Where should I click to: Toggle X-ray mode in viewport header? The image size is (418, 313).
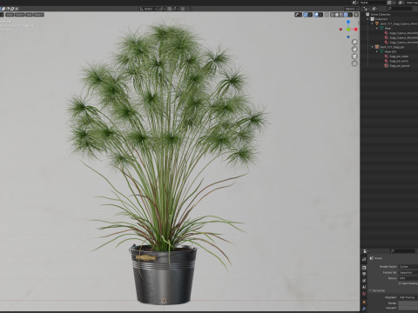(x=327, y=15)
